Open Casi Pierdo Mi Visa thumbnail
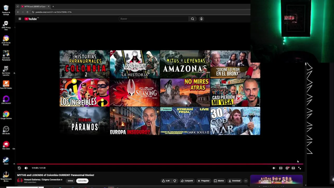 (x=235, y=92)
